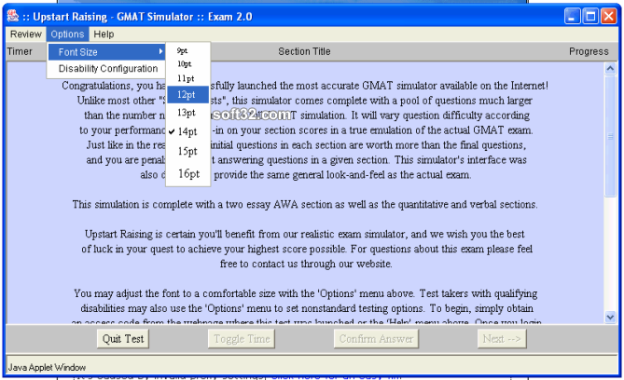Click the Progress label
Screen dimensions: 624x380
pos(589,51)
